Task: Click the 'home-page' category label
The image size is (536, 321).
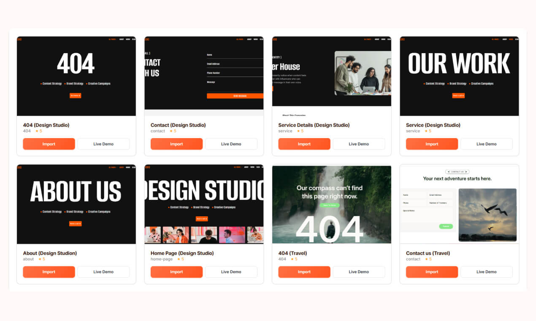Action: coord(162,259)
